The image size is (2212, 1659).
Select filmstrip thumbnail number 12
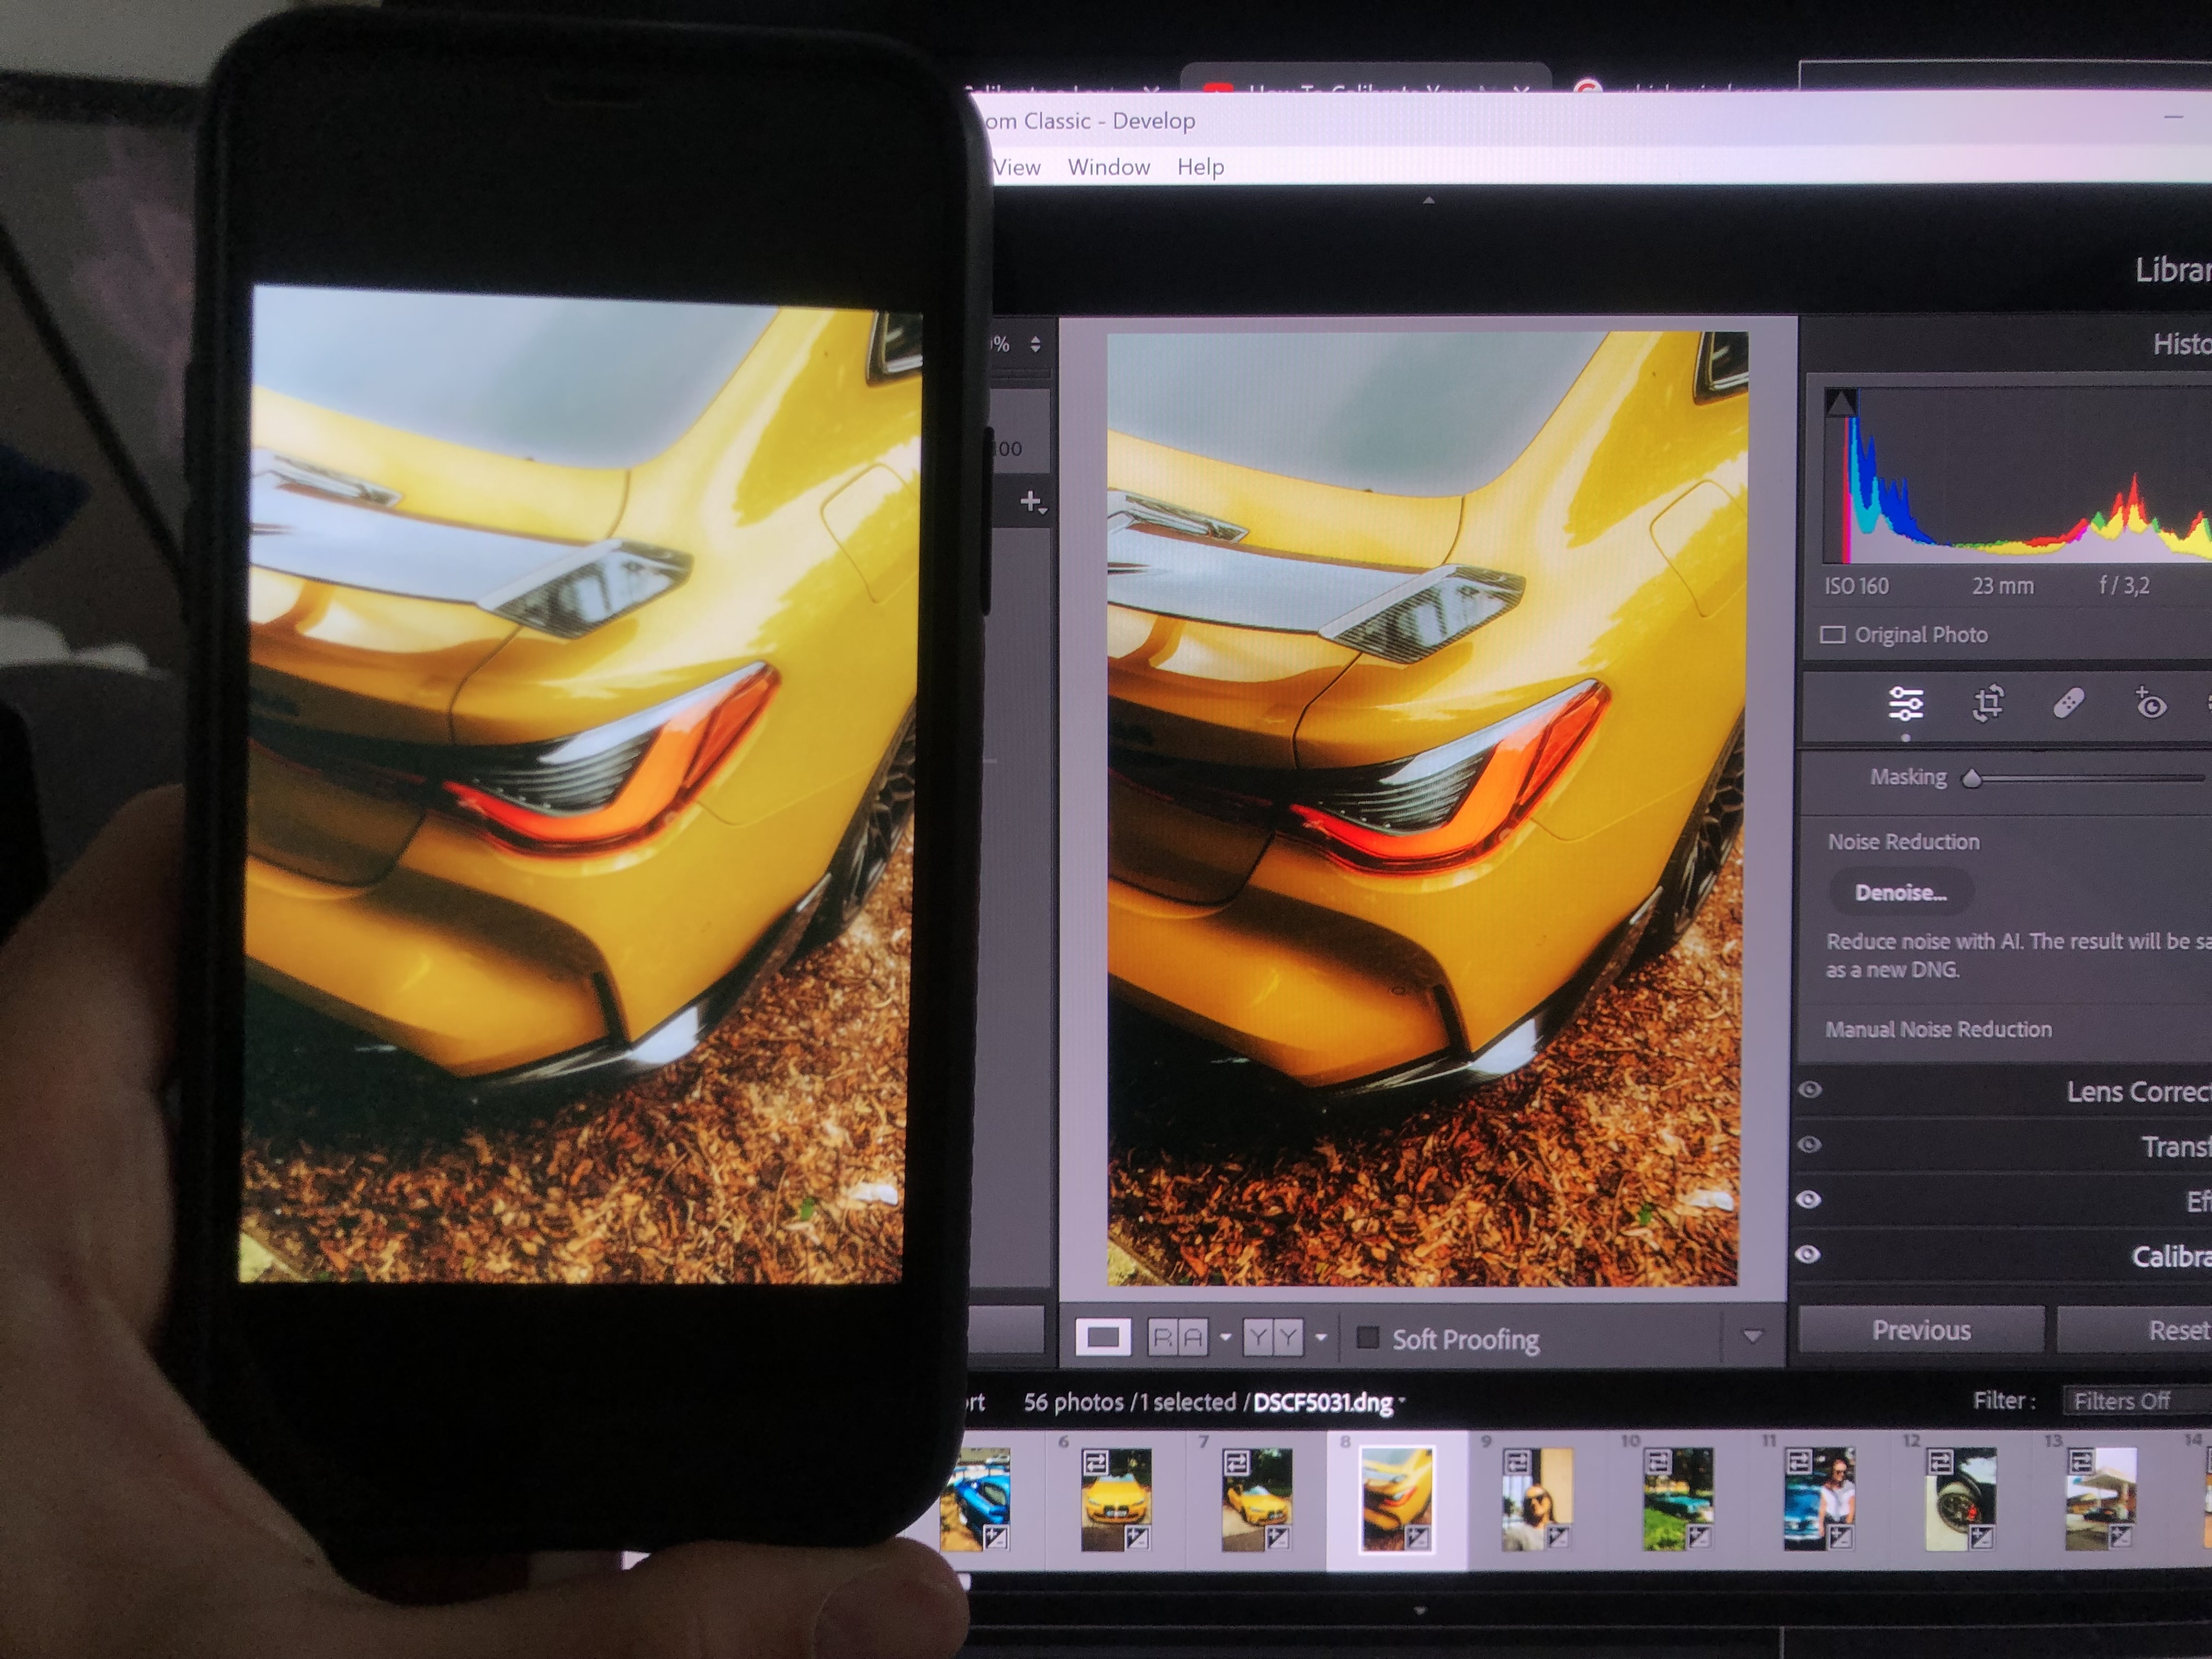pos(1961,1498)
